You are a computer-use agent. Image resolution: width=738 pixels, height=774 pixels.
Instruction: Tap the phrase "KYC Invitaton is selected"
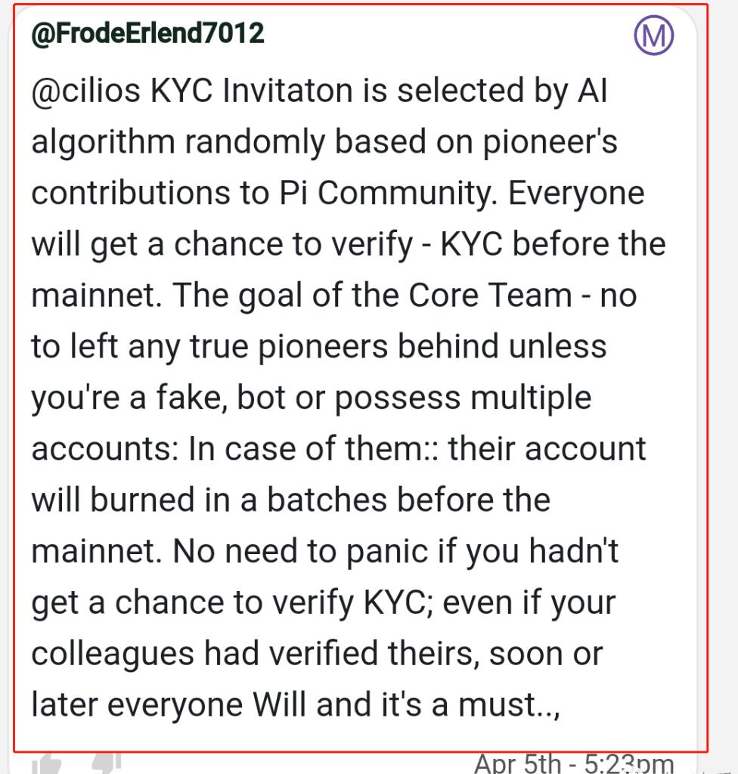pyautogui.click(x=335, y=91)
